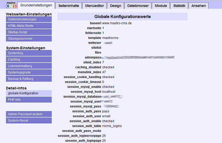The width and height of the screenshot is (222, 143).
Task: Click the Sitzungsnummer sidebar button
Action: [x=29, y=38]
